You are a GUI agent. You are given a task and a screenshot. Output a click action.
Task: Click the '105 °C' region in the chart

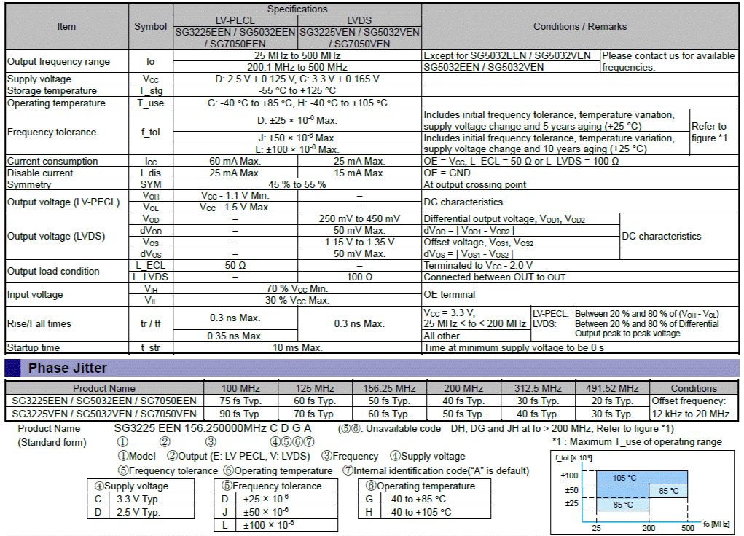click(x=624, y=478)
